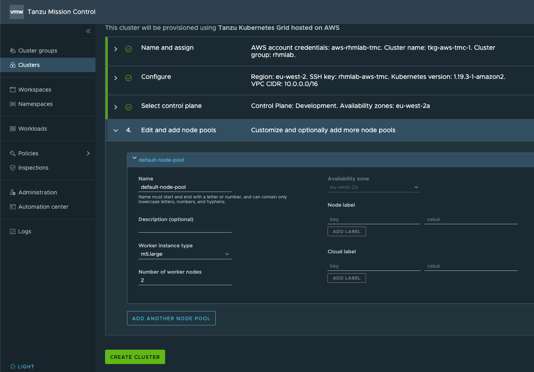Expand the Name and assign step
Viewport: 534px width, 372px height.
(x=116, y=49)
